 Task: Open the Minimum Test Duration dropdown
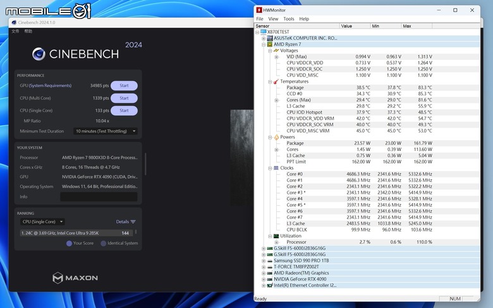point(106,131)
